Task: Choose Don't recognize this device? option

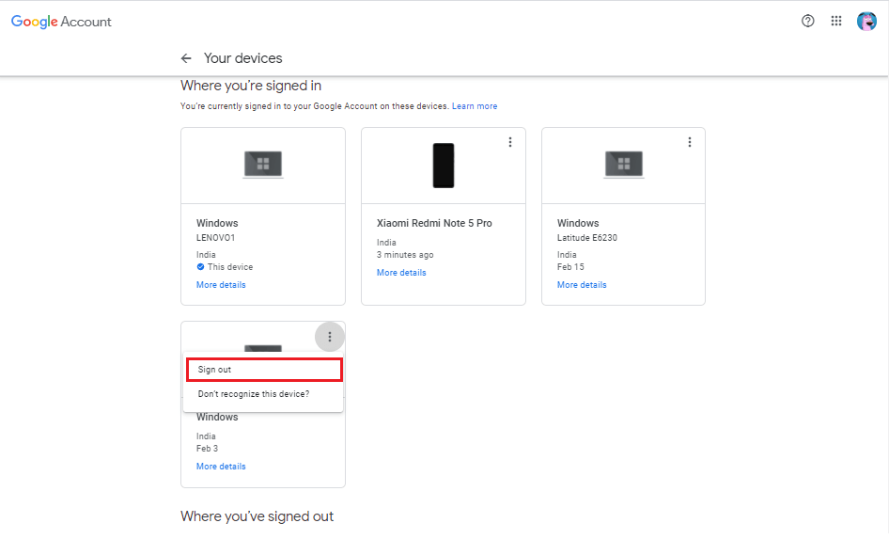Action: [254, 394]
